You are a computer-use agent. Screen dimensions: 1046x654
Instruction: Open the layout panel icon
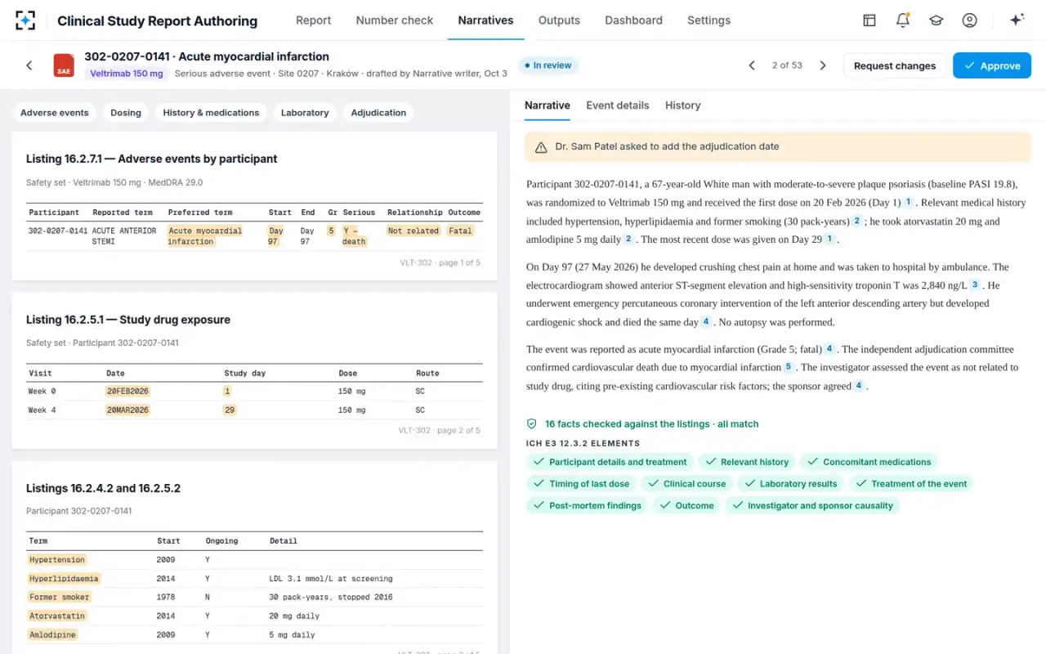pyautogui.click(x=869, y=20)
